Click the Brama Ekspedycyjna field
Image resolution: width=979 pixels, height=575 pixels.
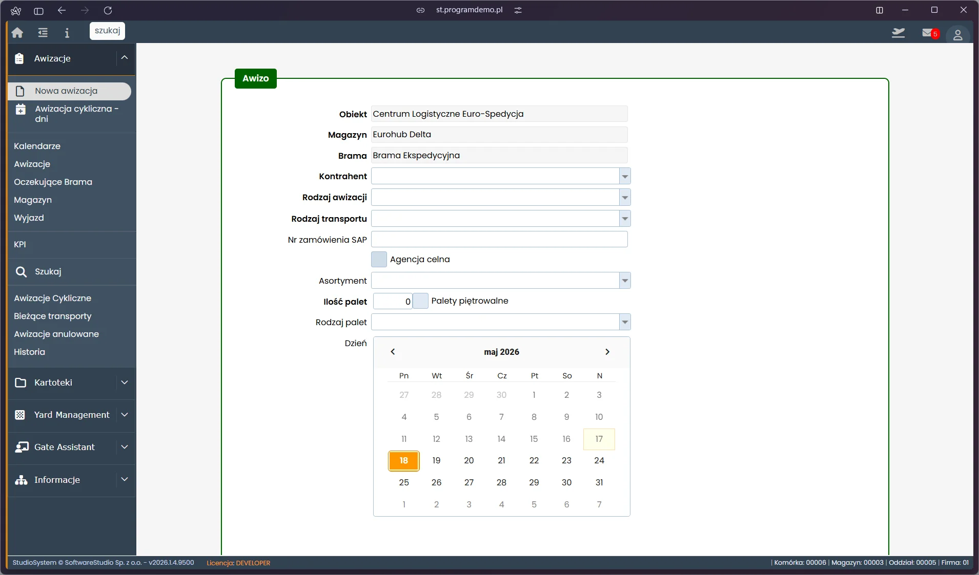(x=499, y=156)
